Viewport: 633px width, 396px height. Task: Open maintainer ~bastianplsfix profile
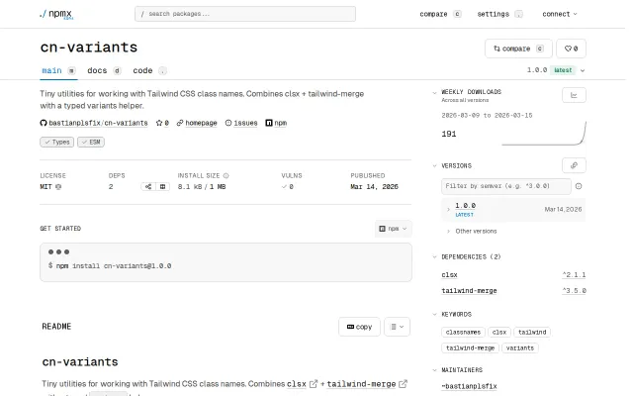coord(469,386)
